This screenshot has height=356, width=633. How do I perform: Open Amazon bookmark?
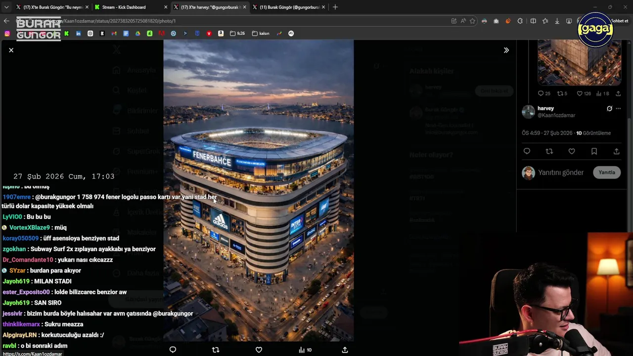[221, 33]
